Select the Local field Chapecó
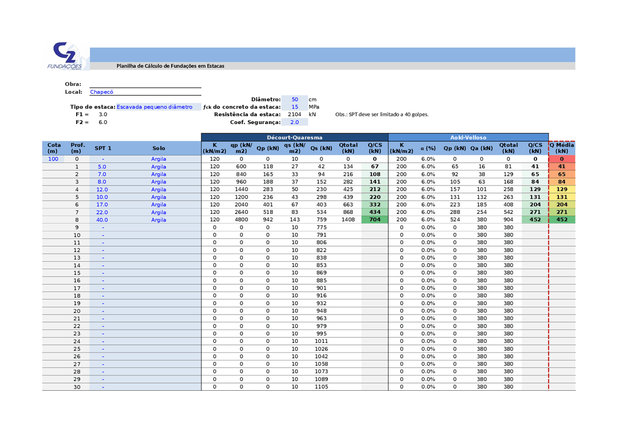The width and height of the screenshot is (626, 442). click(x=145, y=92)
